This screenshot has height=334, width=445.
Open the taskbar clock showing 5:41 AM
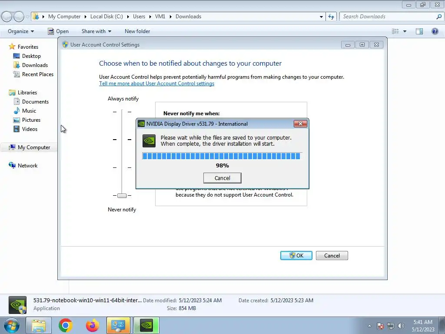click(423, 326)
